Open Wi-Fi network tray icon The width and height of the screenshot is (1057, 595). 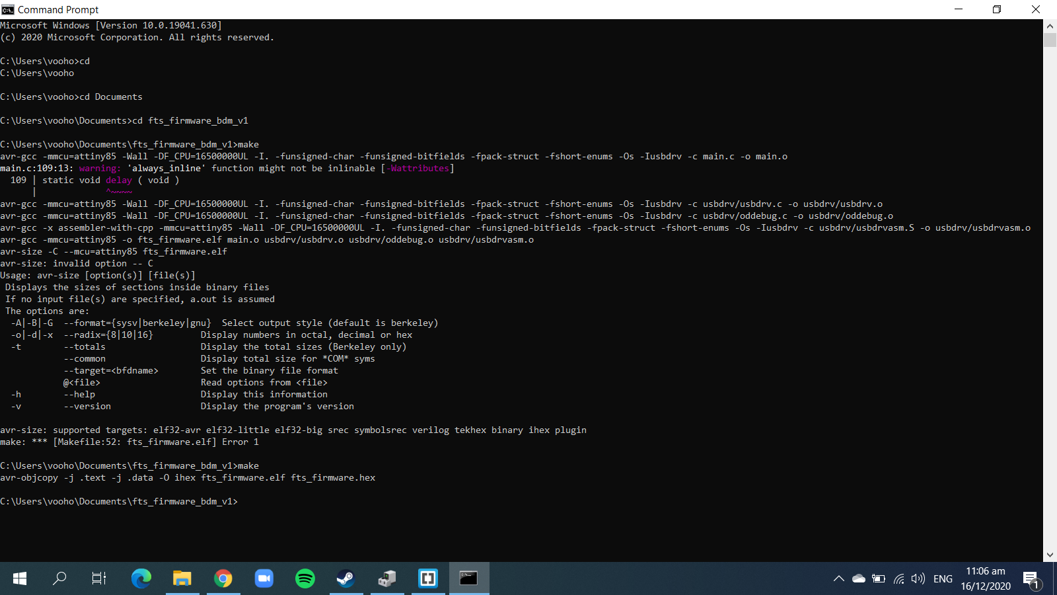pyautogui.click(x=898, y=578)
